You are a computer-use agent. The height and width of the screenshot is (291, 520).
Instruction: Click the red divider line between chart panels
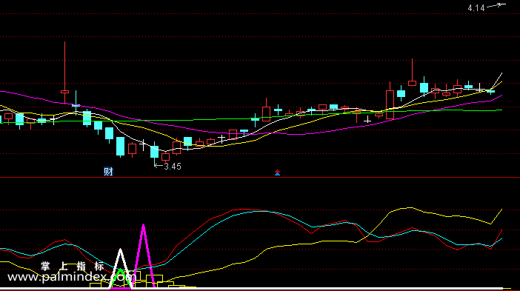click(x=260, y=178)
